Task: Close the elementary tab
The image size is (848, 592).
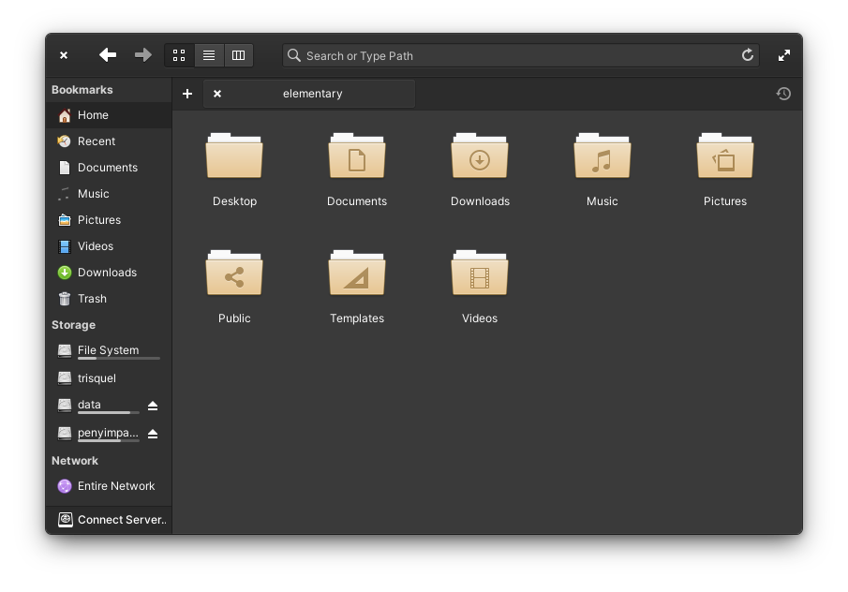Action: tap(217, 94)
